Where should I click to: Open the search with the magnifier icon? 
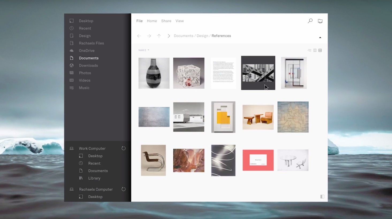(310, 21)
